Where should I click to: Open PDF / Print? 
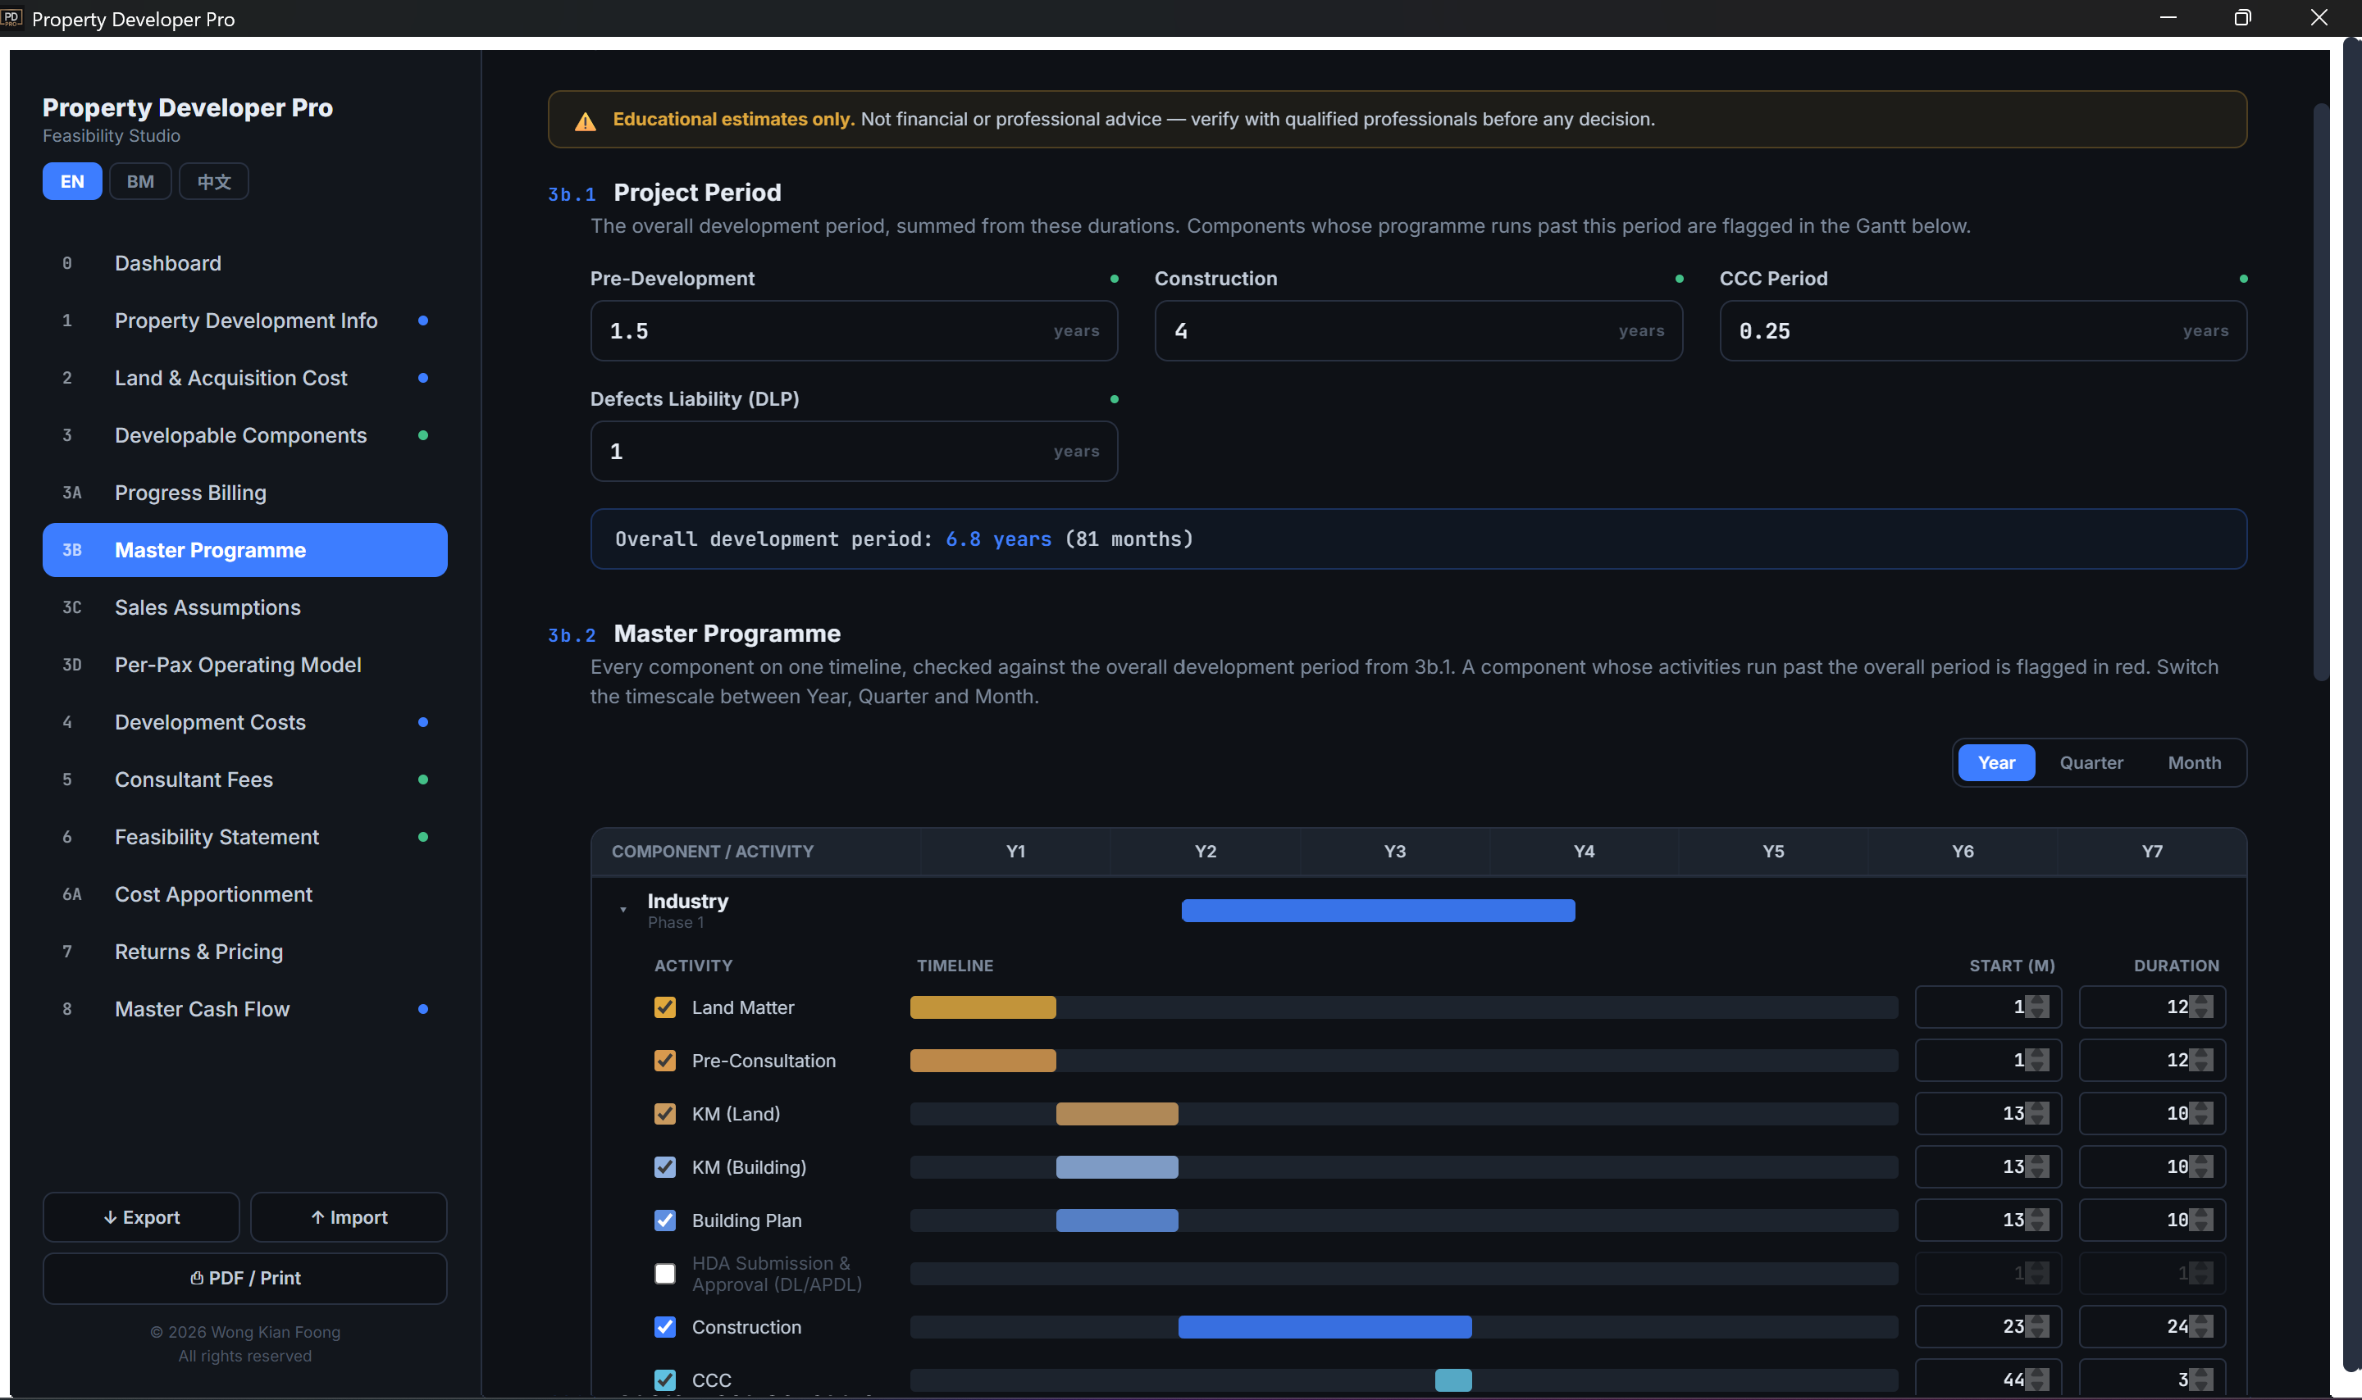[x=245, y=1279]
